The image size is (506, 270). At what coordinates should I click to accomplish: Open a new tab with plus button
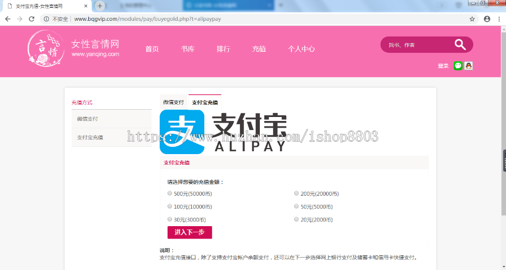pos(100,6)
